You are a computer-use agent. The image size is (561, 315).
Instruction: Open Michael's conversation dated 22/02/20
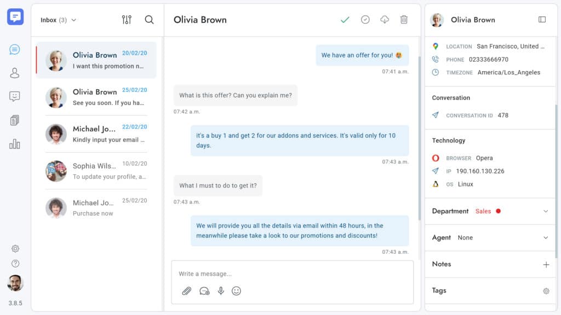click(x=96, y=133)
